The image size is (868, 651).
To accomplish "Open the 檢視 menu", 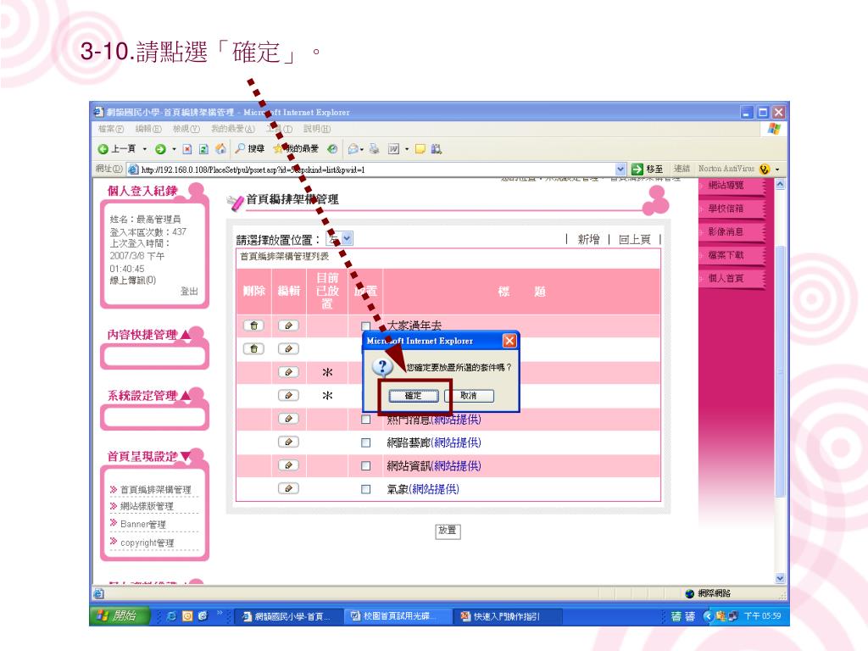I will pyautogui.click(x=186, y=129).
